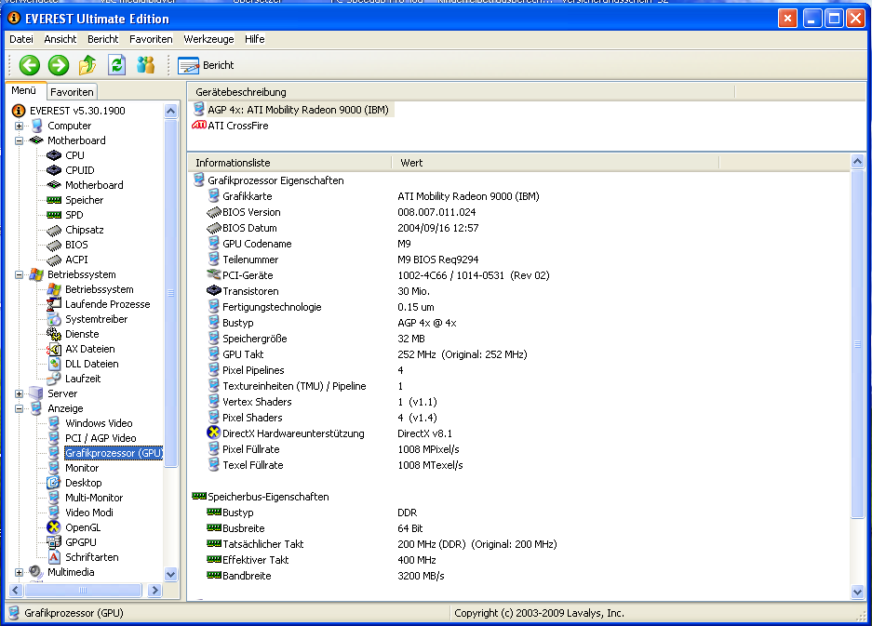Expand the Computer tree node
Viewport: 872px width, 626px height.
19,126
